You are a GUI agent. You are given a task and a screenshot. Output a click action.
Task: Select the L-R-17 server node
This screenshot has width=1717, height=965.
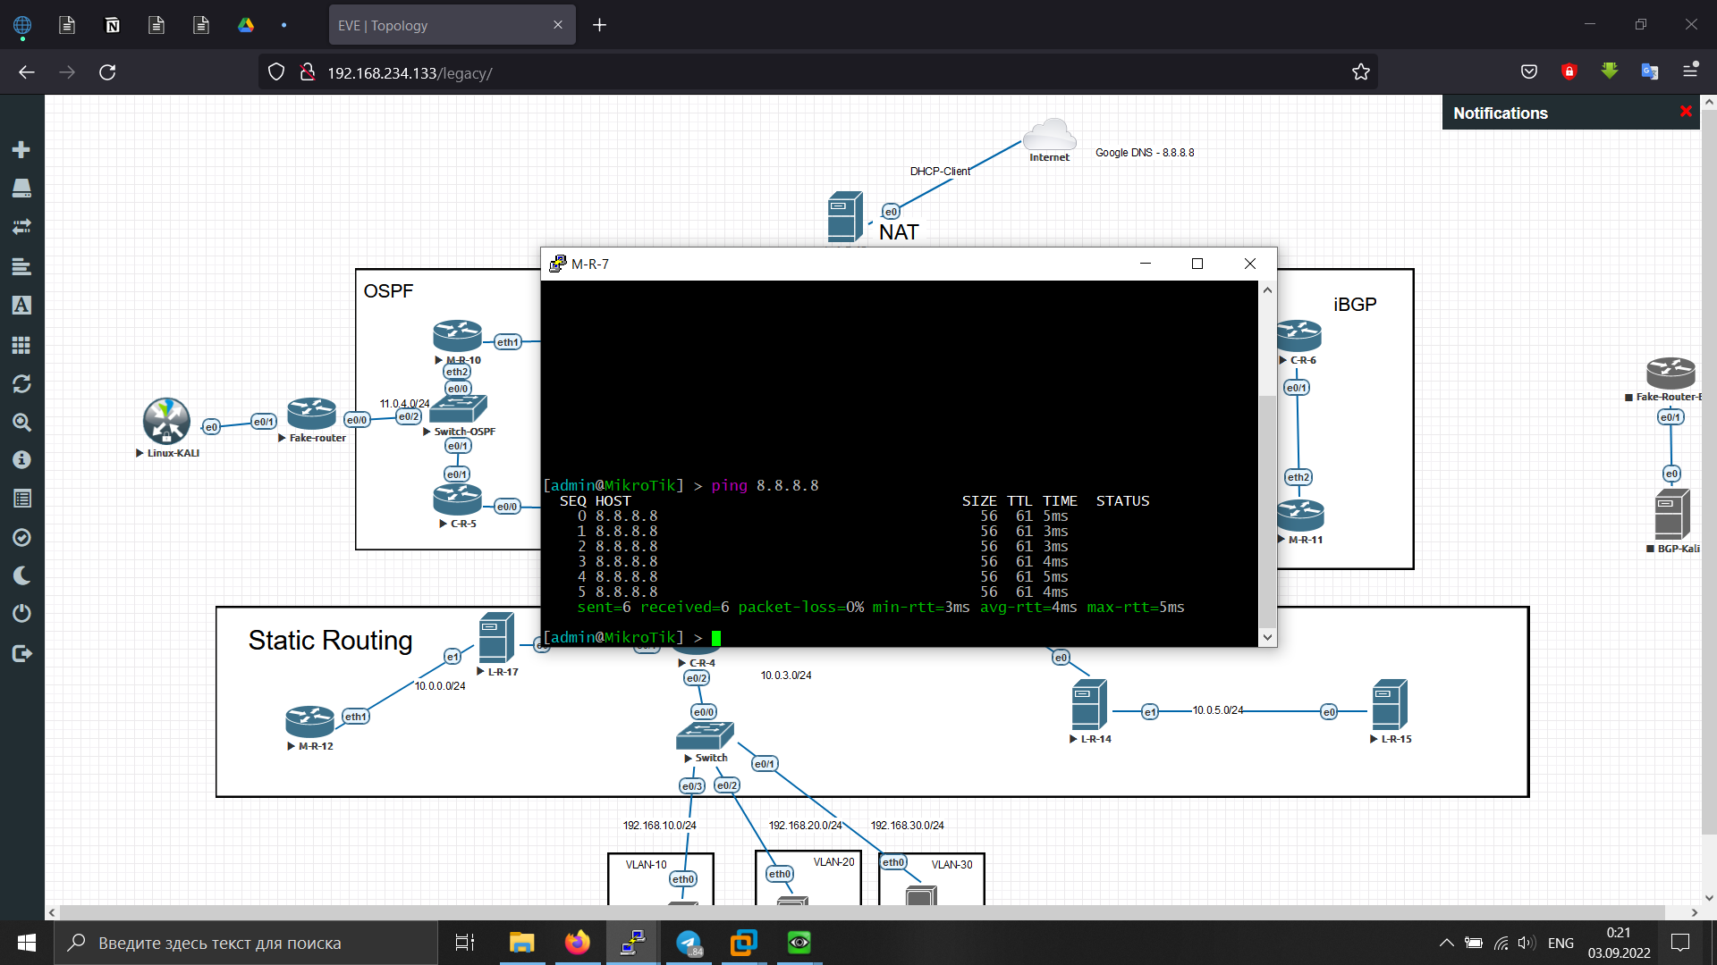tap(496, 637)
